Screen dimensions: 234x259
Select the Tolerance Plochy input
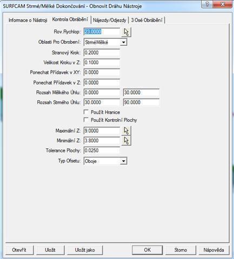point(102,151)
